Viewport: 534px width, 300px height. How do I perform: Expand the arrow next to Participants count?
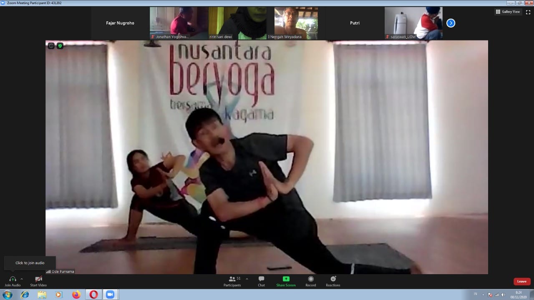click(247, 279)
